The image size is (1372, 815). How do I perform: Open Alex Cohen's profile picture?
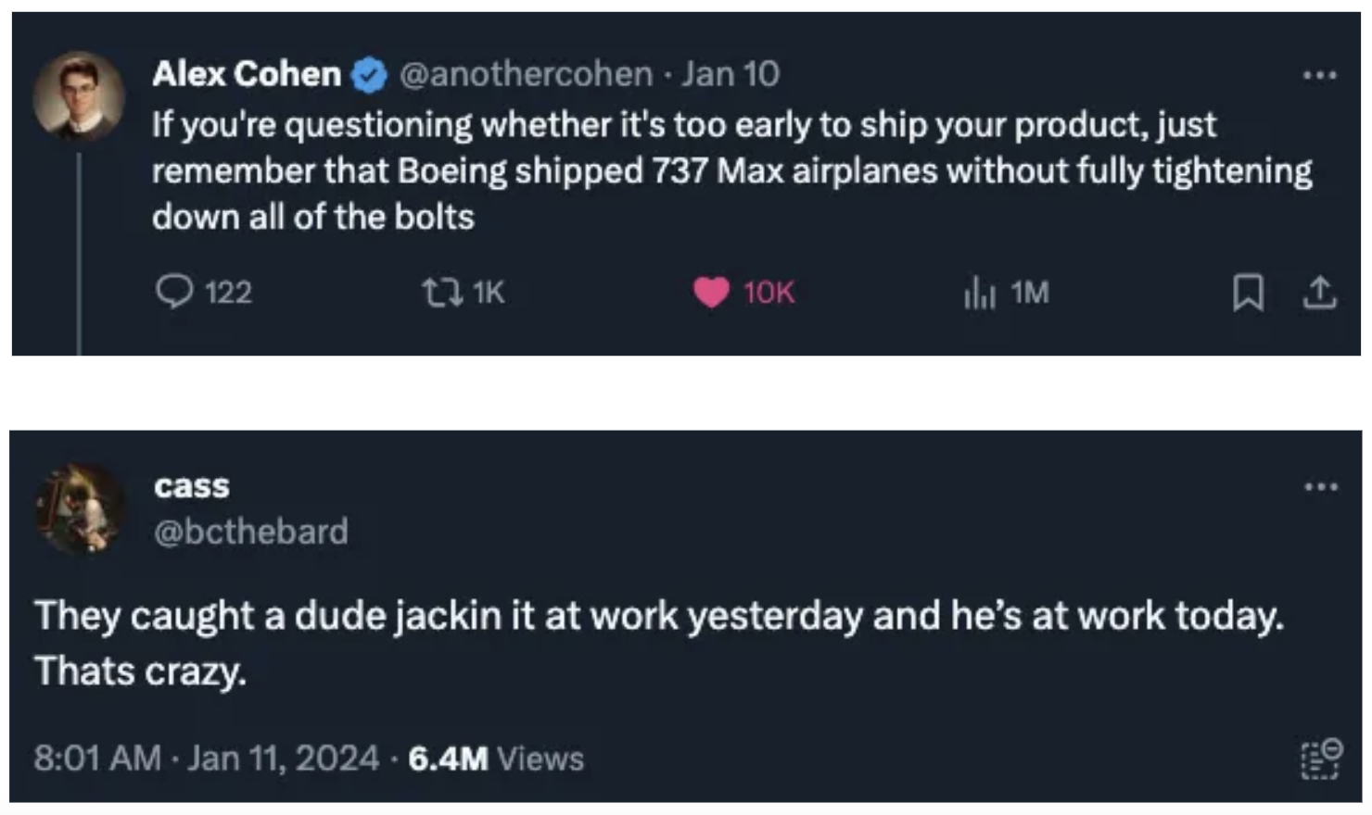[79, 95]
